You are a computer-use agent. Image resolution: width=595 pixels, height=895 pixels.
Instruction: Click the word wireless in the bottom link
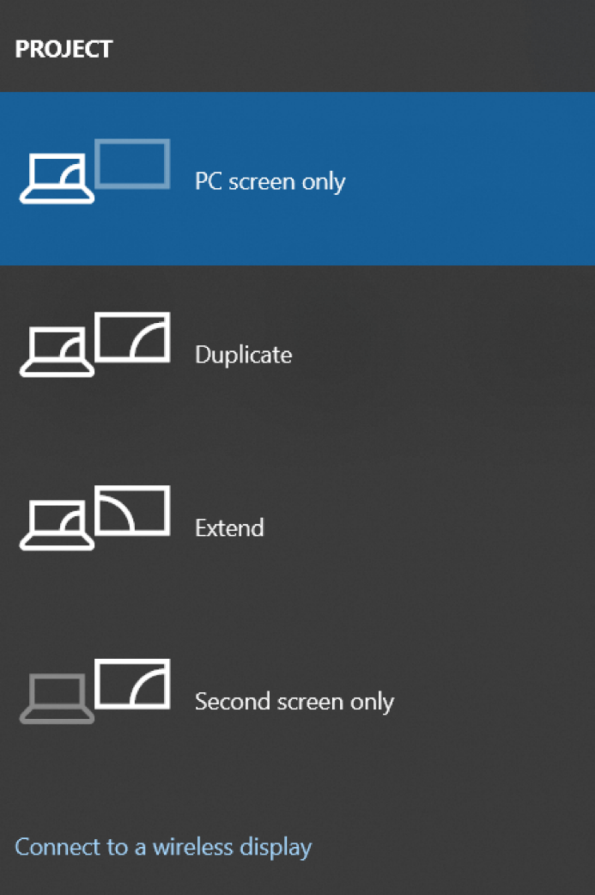click(x=192, y=847)
